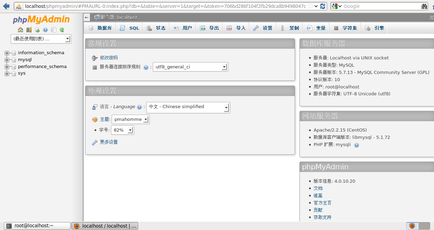434x230 pixels.
Task: Open the 维基 wiki link
Action: coord(318,195)
